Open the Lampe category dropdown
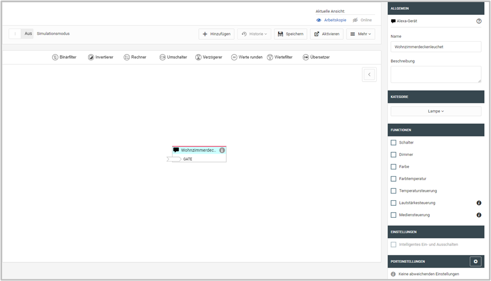 click(435, 111)
